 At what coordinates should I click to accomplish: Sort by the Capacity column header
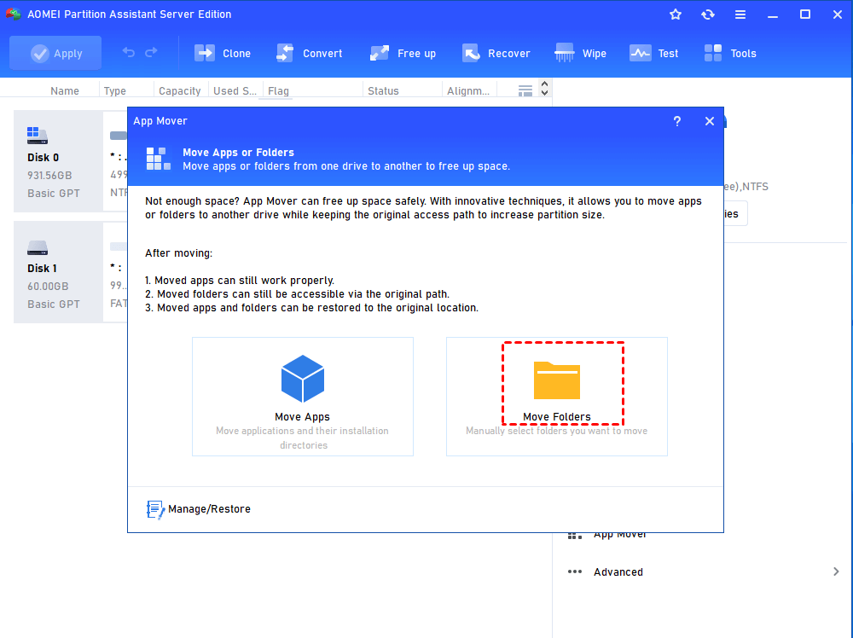pos(179,90)
